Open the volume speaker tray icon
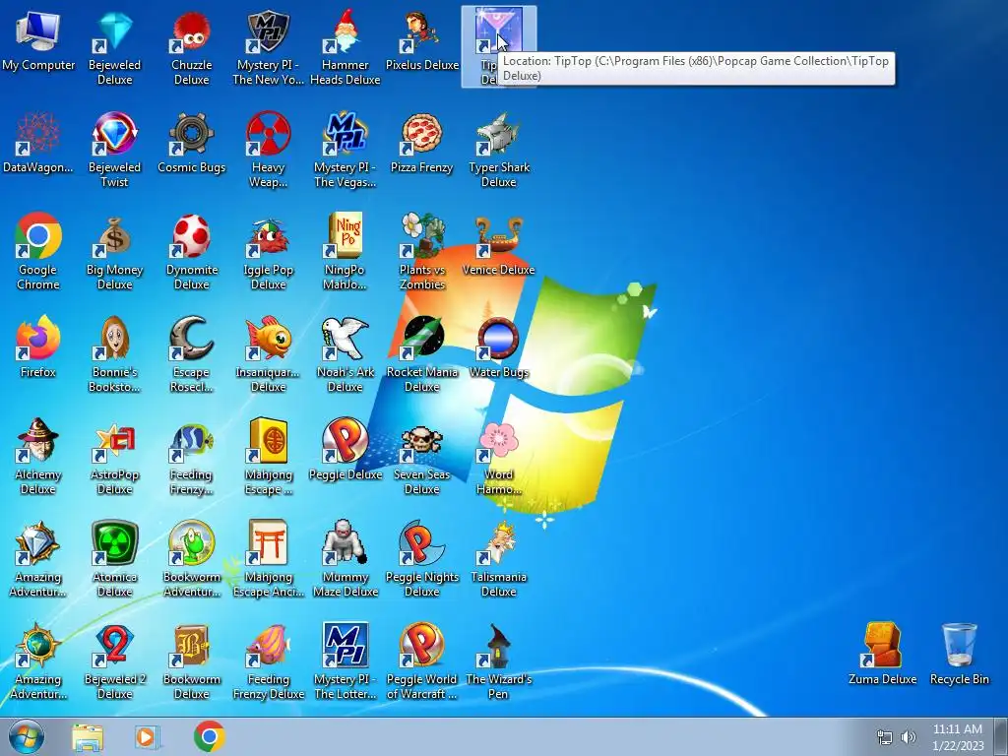Image resolution: width=1008 pixels, height=756 pixels. point(908,737)
